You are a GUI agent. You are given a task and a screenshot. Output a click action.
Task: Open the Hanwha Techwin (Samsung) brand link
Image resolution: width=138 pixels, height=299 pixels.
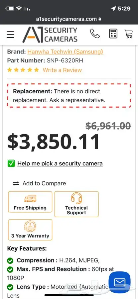65,52
